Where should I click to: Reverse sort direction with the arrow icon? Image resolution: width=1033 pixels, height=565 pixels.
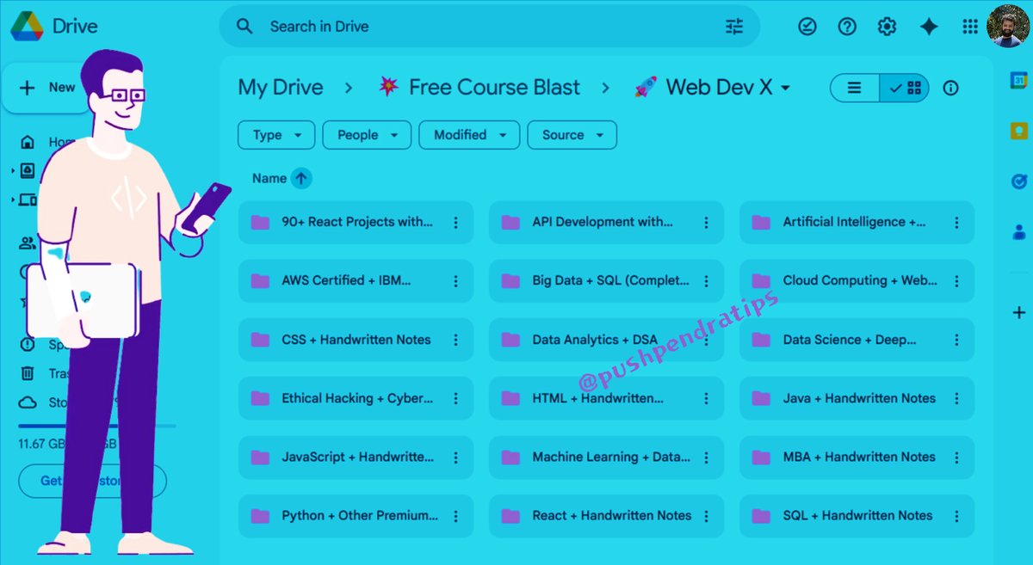pyautogui.click(x=300, y=178)
